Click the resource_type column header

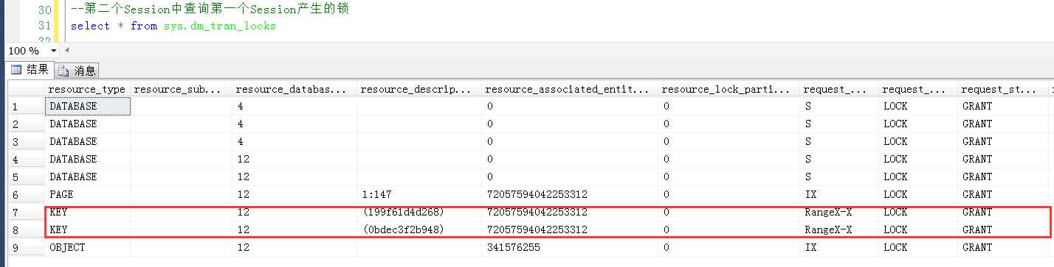point(87,89)
